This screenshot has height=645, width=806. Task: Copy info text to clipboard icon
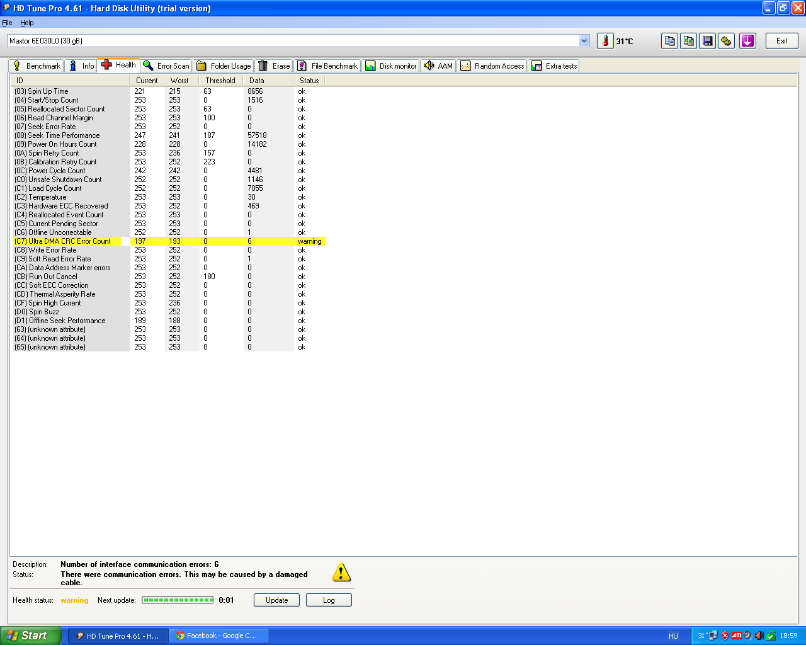click(669, 41)
